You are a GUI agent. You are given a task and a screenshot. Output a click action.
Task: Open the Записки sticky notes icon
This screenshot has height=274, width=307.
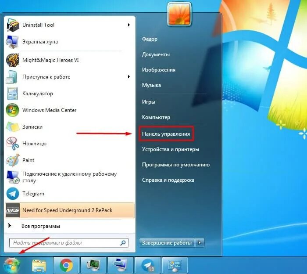(13, 127)
